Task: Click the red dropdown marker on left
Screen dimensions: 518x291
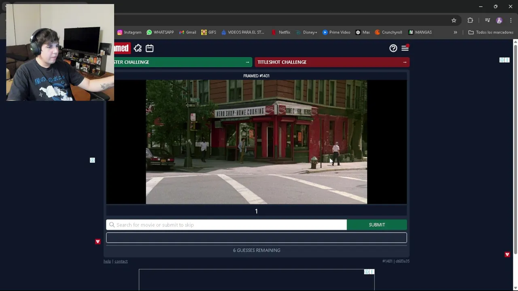Action: click(x=98, y=241)
